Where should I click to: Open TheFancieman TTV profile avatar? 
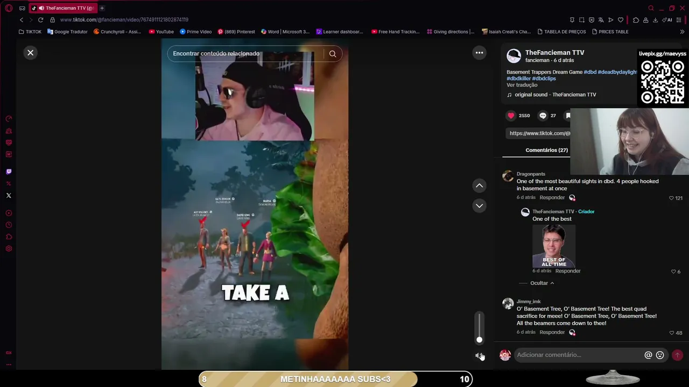tap(514, 56)
